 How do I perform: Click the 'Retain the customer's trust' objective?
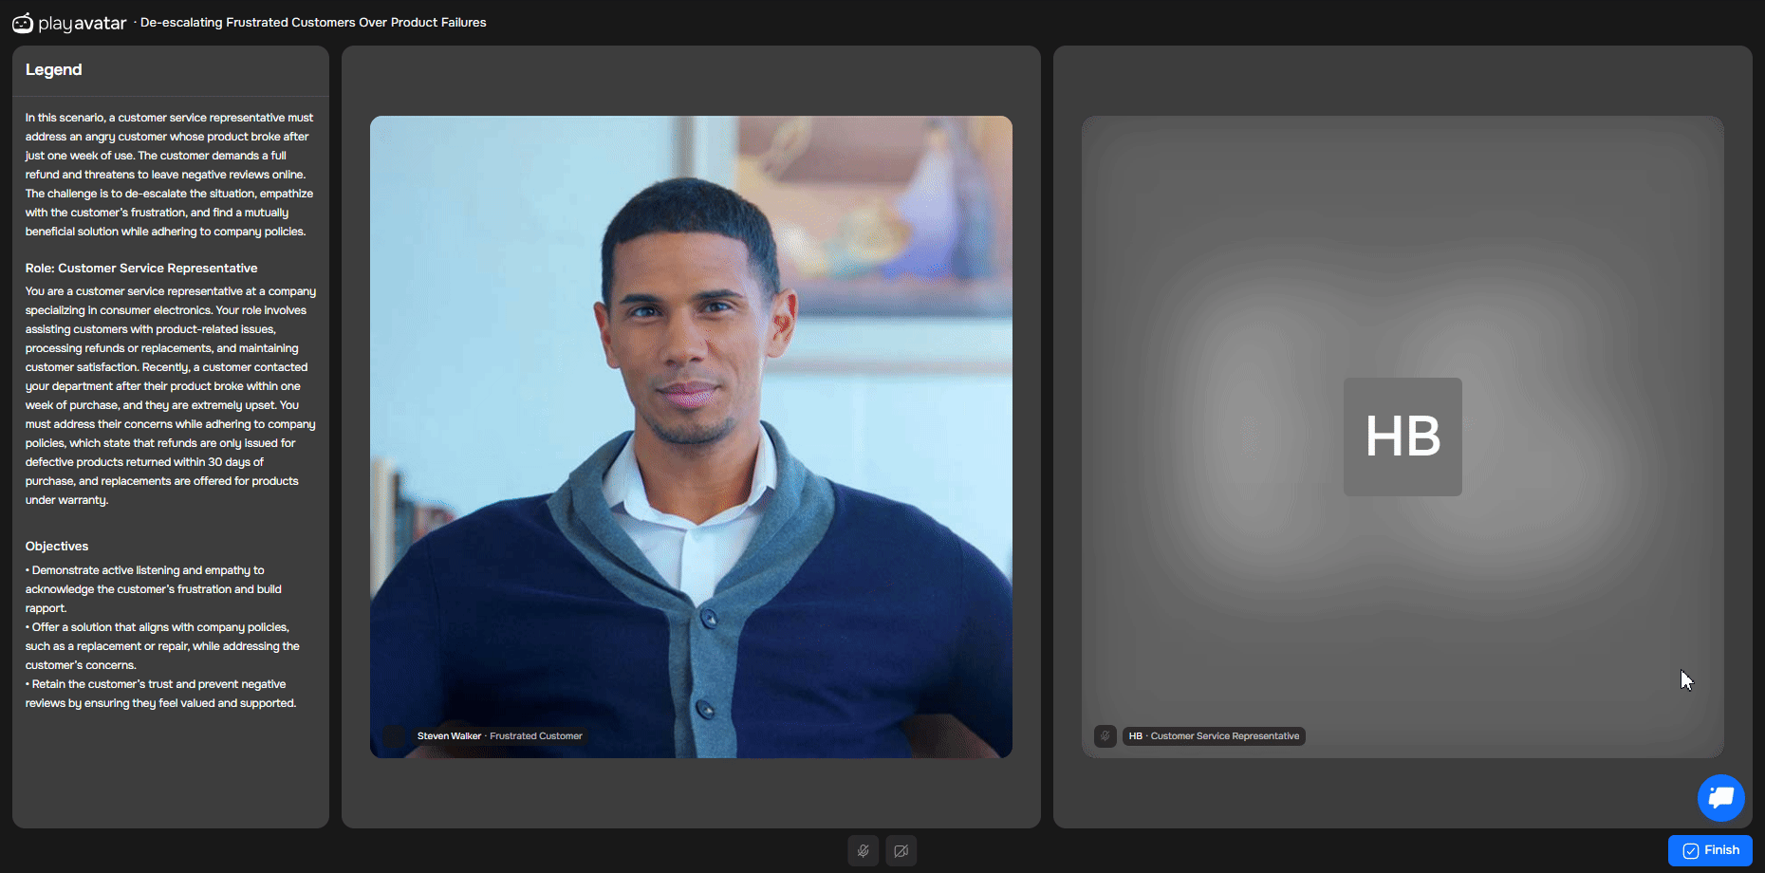[159, 694]
